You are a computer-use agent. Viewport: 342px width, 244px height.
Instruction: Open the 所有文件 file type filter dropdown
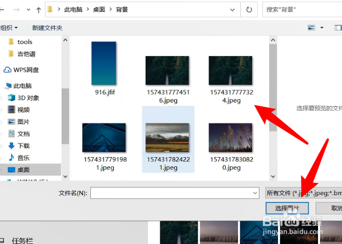pyautogui.click(x=303, y=193)
